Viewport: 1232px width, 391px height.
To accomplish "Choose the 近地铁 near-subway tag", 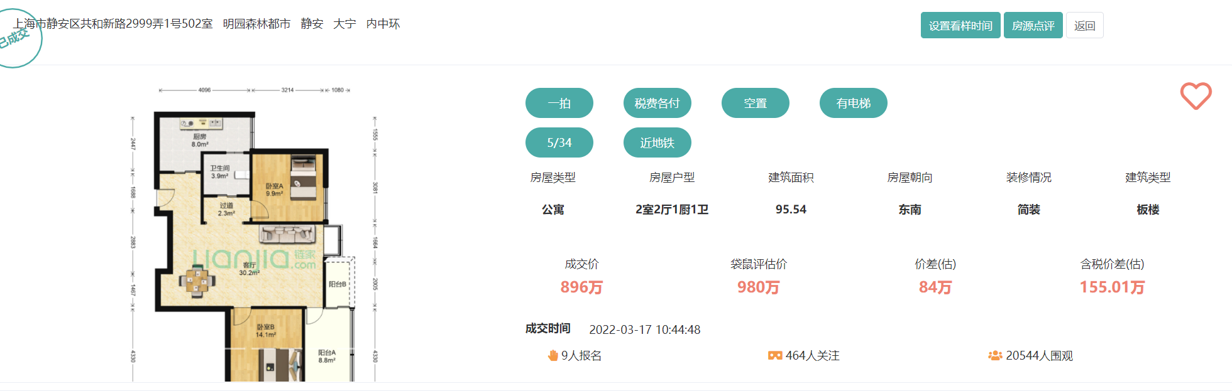I will [x=657, y=142].
